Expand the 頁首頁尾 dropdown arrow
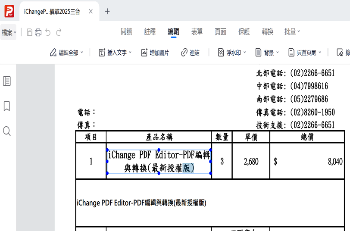 320,52
